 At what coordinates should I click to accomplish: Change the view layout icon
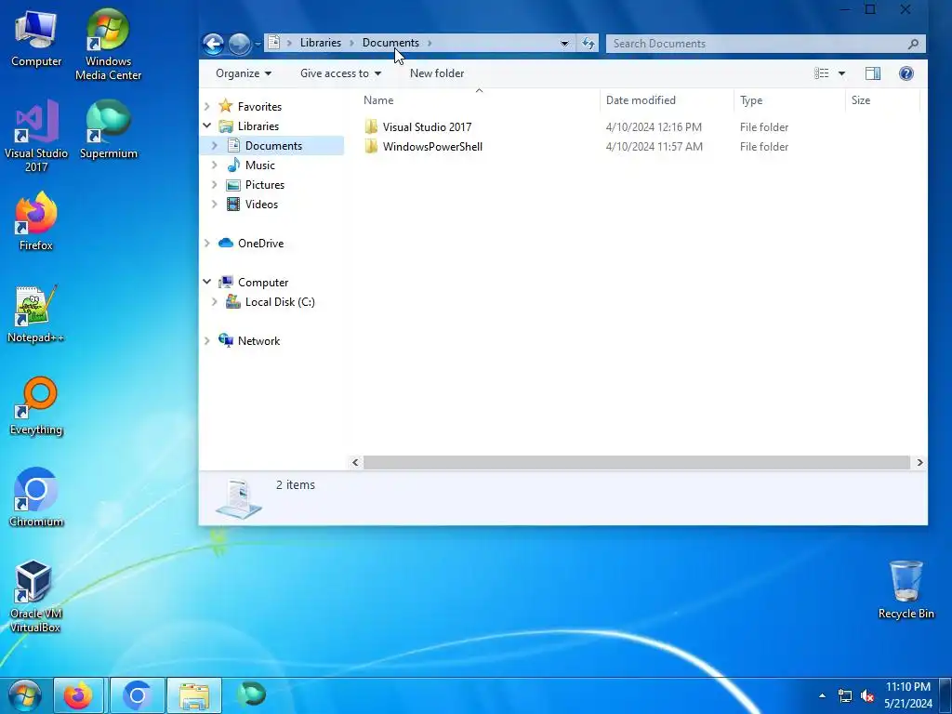pos(822,73)
